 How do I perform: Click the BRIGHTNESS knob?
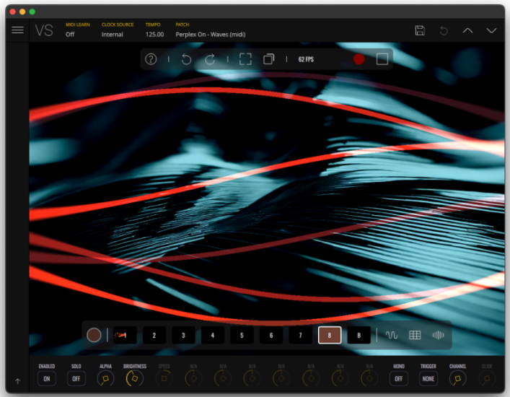point(134,378)
